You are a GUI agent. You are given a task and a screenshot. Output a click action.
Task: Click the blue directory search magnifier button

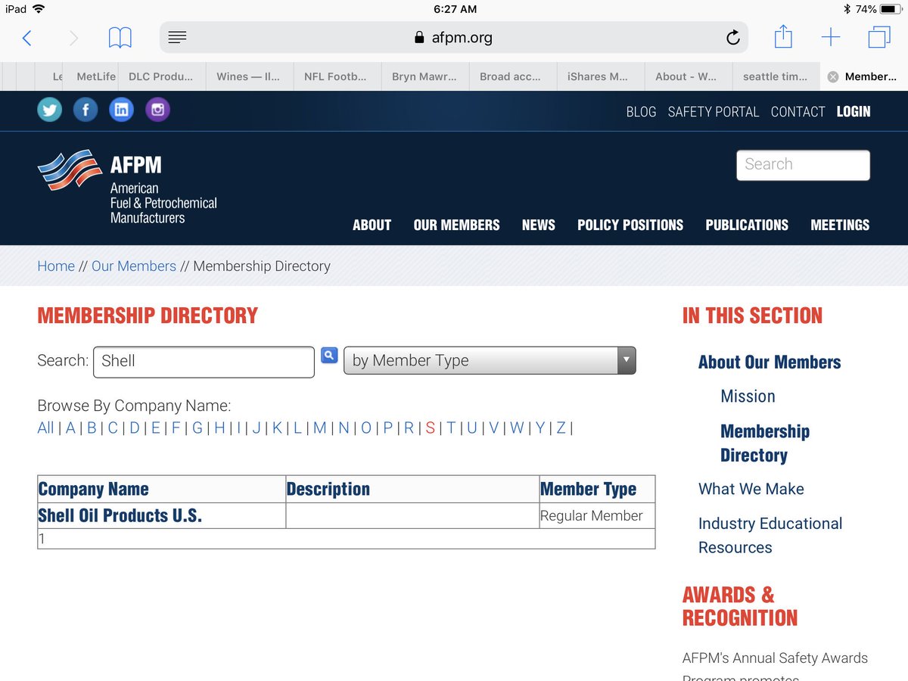pos(329,355)
